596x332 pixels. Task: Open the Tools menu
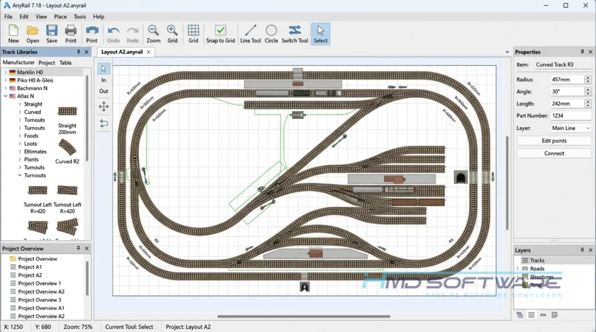tap(79, 17)
